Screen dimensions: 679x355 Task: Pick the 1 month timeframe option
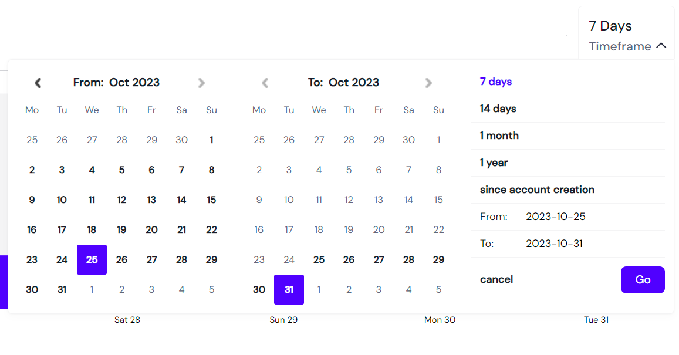pyautogui.click(x=499, y=136)
